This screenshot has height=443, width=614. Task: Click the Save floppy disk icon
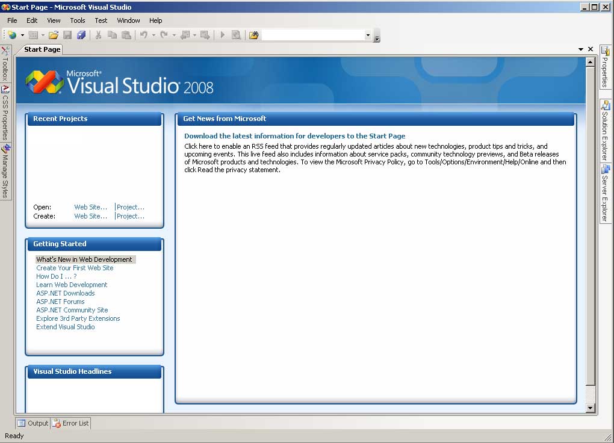(x=67, y=36)
